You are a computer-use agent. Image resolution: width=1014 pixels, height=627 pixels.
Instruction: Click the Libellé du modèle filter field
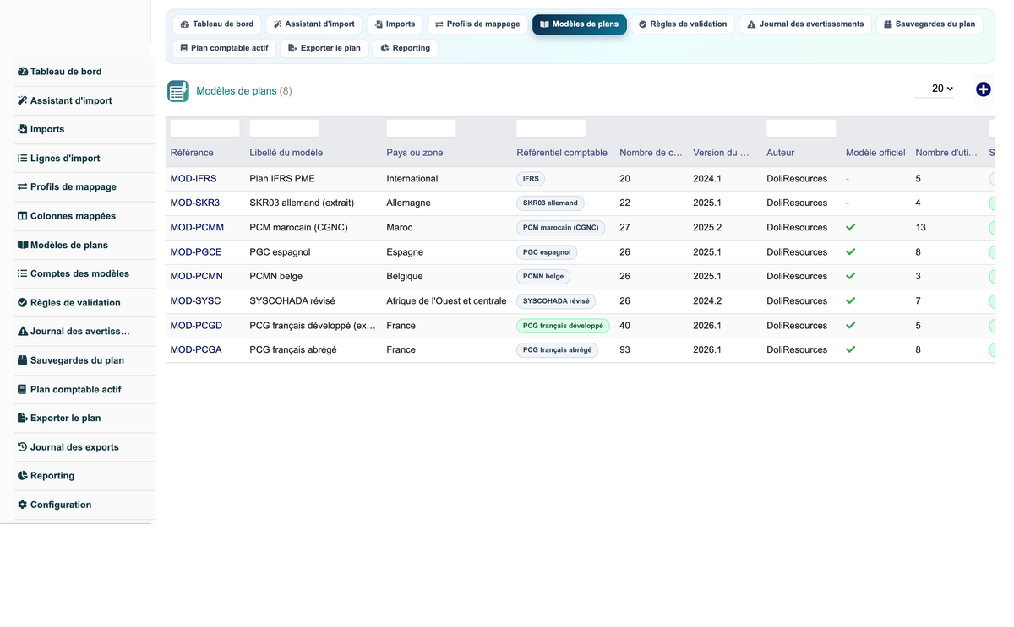(284, 128)
